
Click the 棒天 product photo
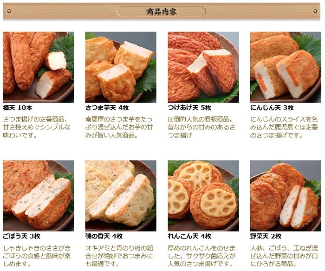[x=39, y=67]
